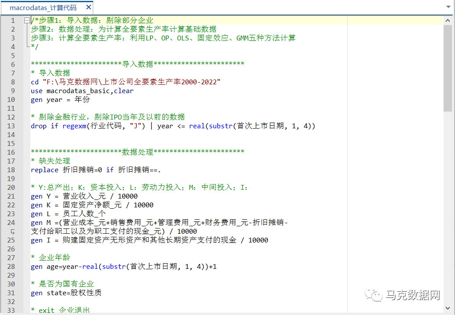The width and height of the screenshot is (455, 315).
Task: Click the word-wrap continuation marker below line 24
Action: tap(12, 232)
